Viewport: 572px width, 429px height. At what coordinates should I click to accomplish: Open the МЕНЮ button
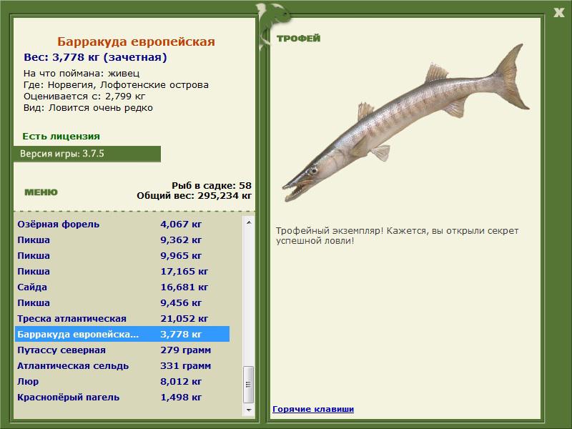tap(41, 192)
